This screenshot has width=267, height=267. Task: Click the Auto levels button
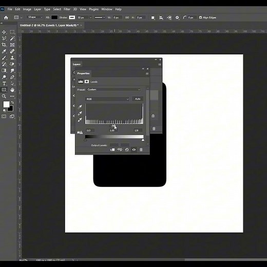tap(138, 99)
